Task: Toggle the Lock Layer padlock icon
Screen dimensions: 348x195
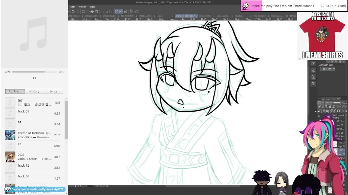Action: pos(330,107)
